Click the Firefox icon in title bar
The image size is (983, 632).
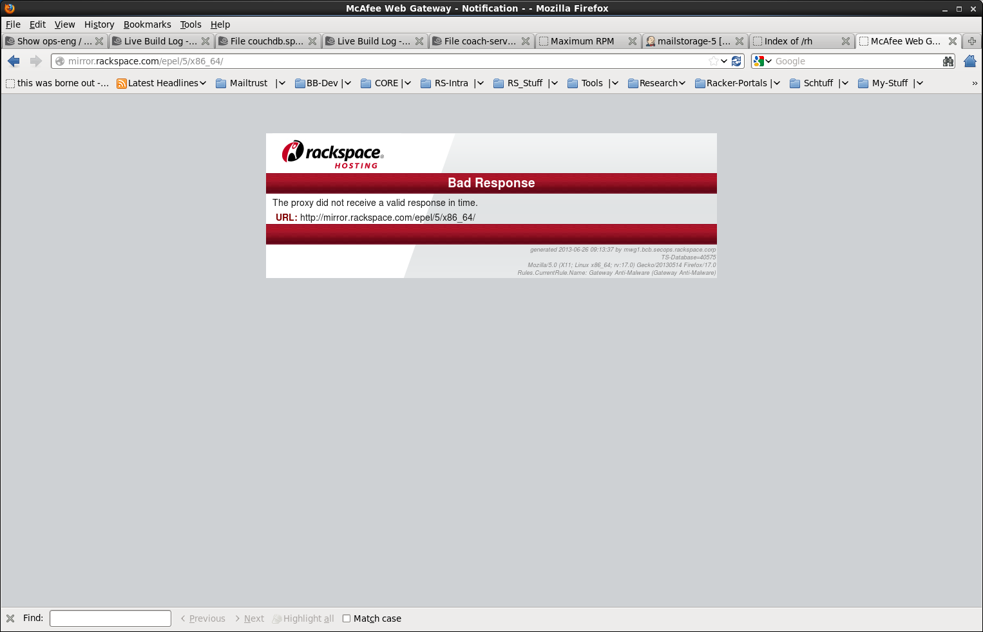pyautogui.click(x=9, y=8)
